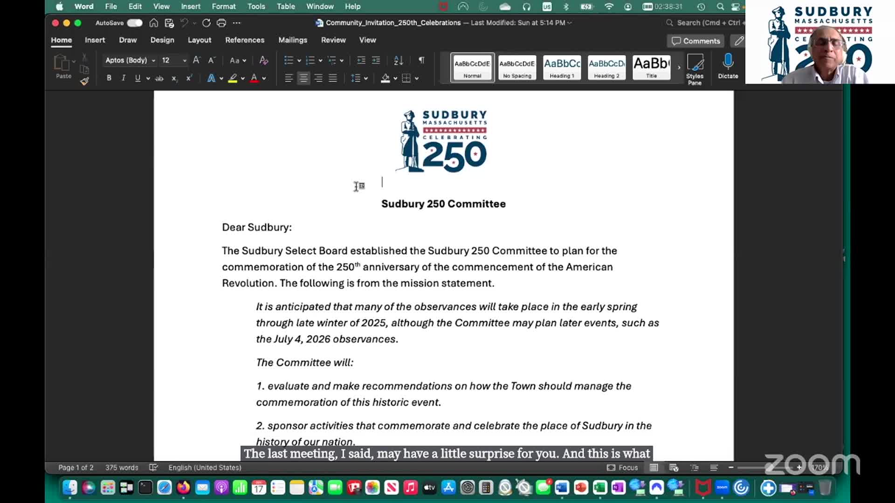
Task: Open the Layout ribbon tab
Action: point(200,40)
